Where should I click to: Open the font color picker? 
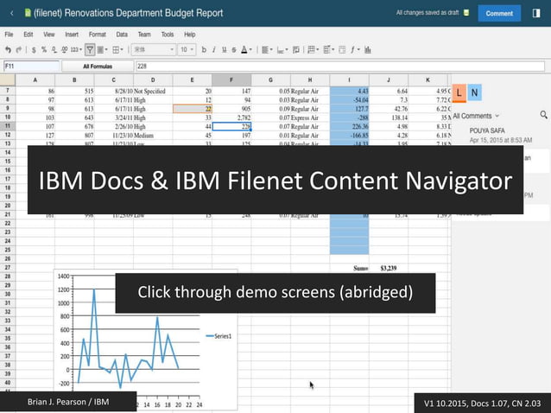click(246, 50)
